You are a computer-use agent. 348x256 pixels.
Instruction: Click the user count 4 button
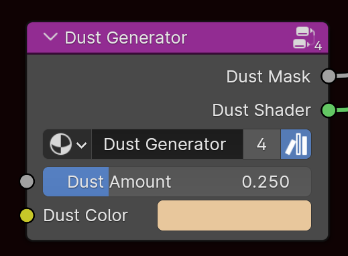click(262, 144)
